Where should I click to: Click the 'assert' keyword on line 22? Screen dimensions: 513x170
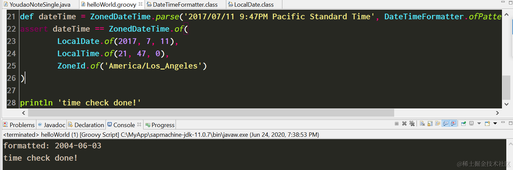pos(34,29)
